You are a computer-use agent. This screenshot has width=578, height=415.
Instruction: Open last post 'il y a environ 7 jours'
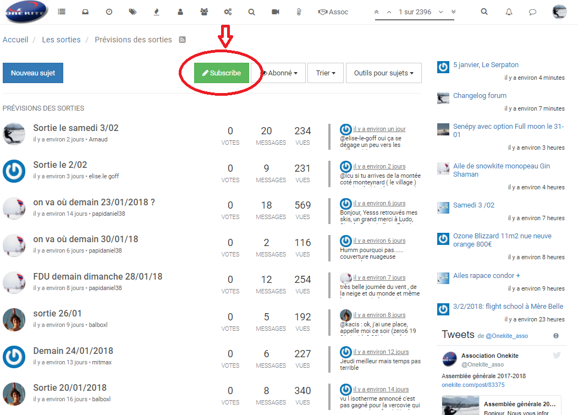tap(379, 277)
